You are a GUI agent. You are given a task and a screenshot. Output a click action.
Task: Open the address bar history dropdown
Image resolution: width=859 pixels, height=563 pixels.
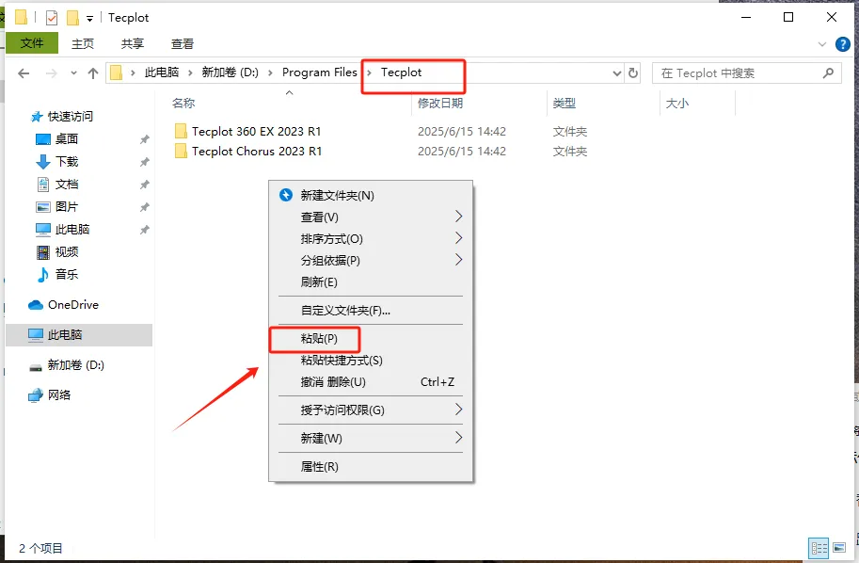(x=617, y=72)
